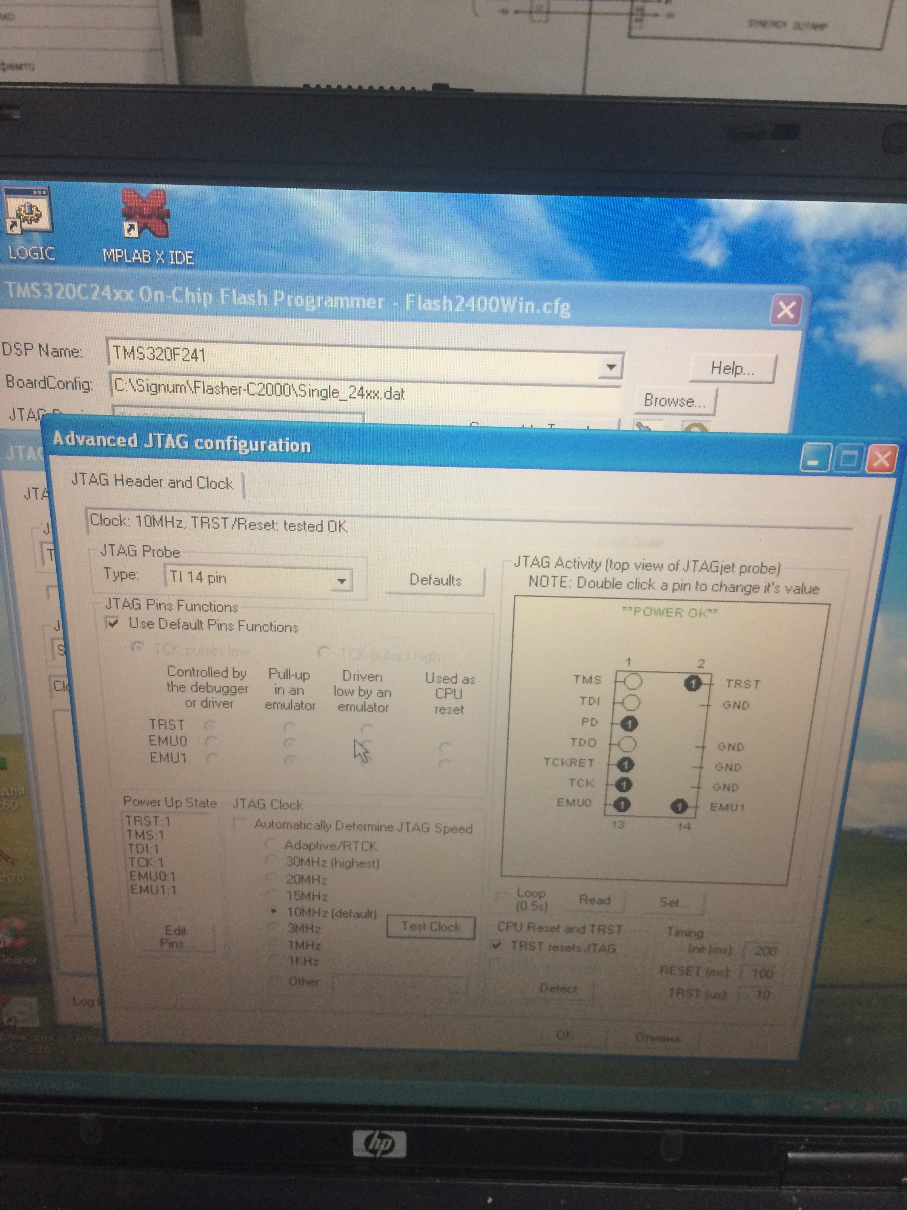The width and height of the screenshot is (907, 1210).
Task: Toggle 'Use Default Pins Functions'
Action: pos(113,624)
